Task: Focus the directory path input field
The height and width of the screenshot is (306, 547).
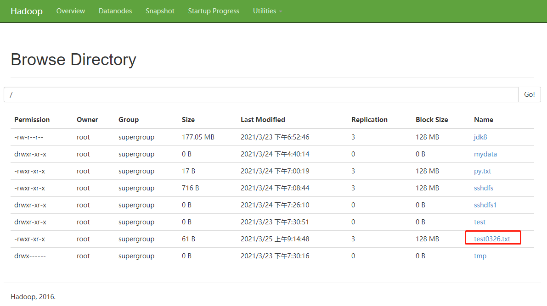Action: coord(261,95)
